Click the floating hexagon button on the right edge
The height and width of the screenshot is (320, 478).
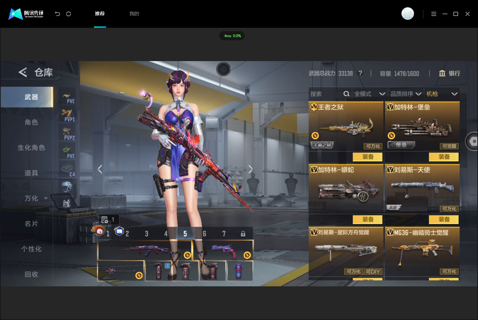coord(472,141)
